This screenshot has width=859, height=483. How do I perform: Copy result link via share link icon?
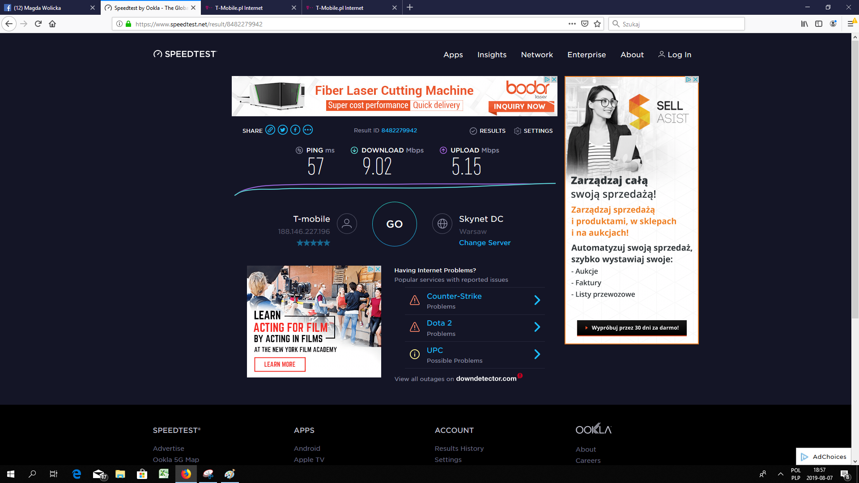[x=270, y=130]
